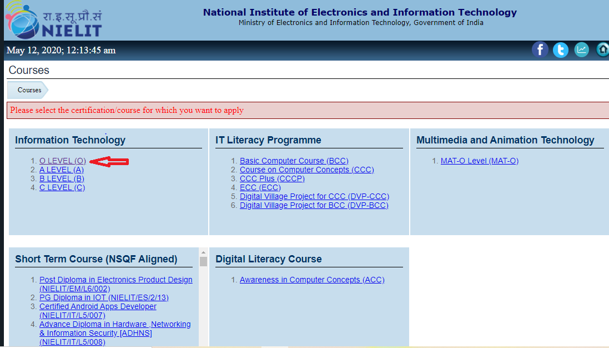Click the Digital Literacy Course heading
This screenshot has height=348, width=609.
coord(269,259)
